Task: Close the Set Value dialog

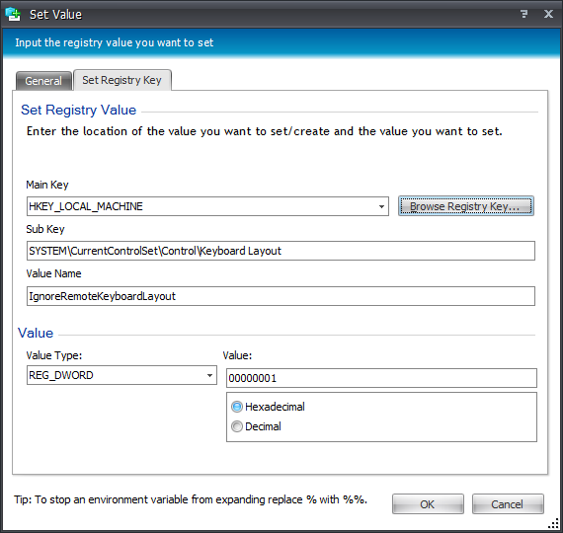Action: 548,14
